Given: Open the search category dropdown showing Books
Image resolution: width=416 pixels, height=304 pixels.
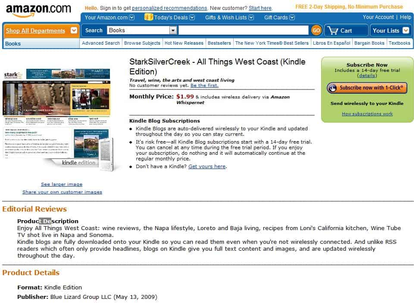Looking at the screenshot, I should 173,31.
